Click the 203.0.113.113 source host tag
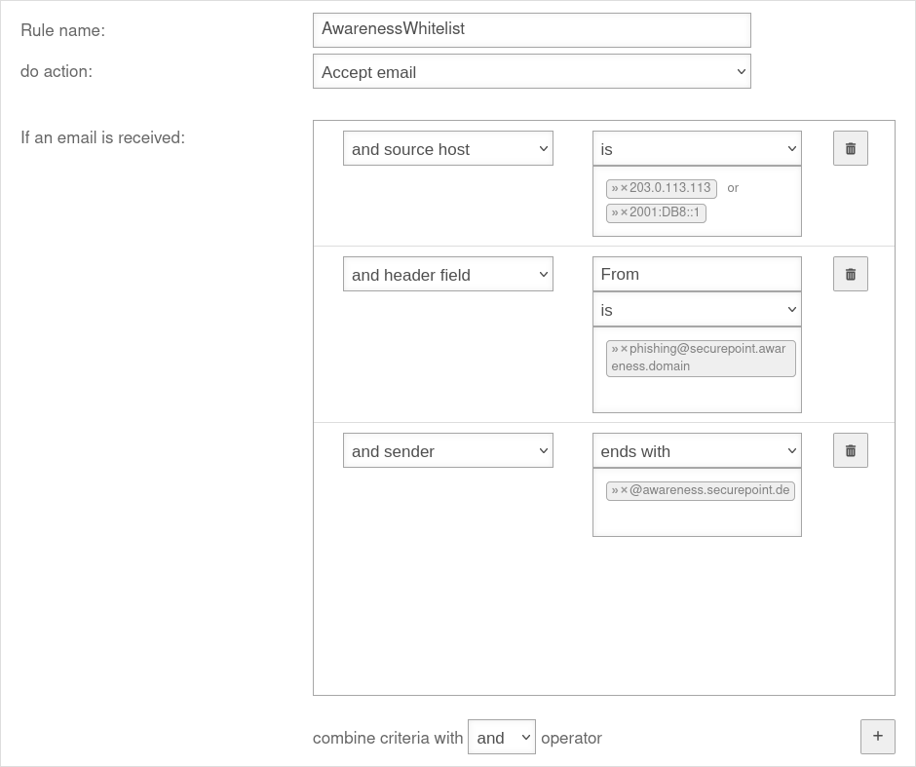Viewport: 916px width, 767px height. [x=669, y=188]
